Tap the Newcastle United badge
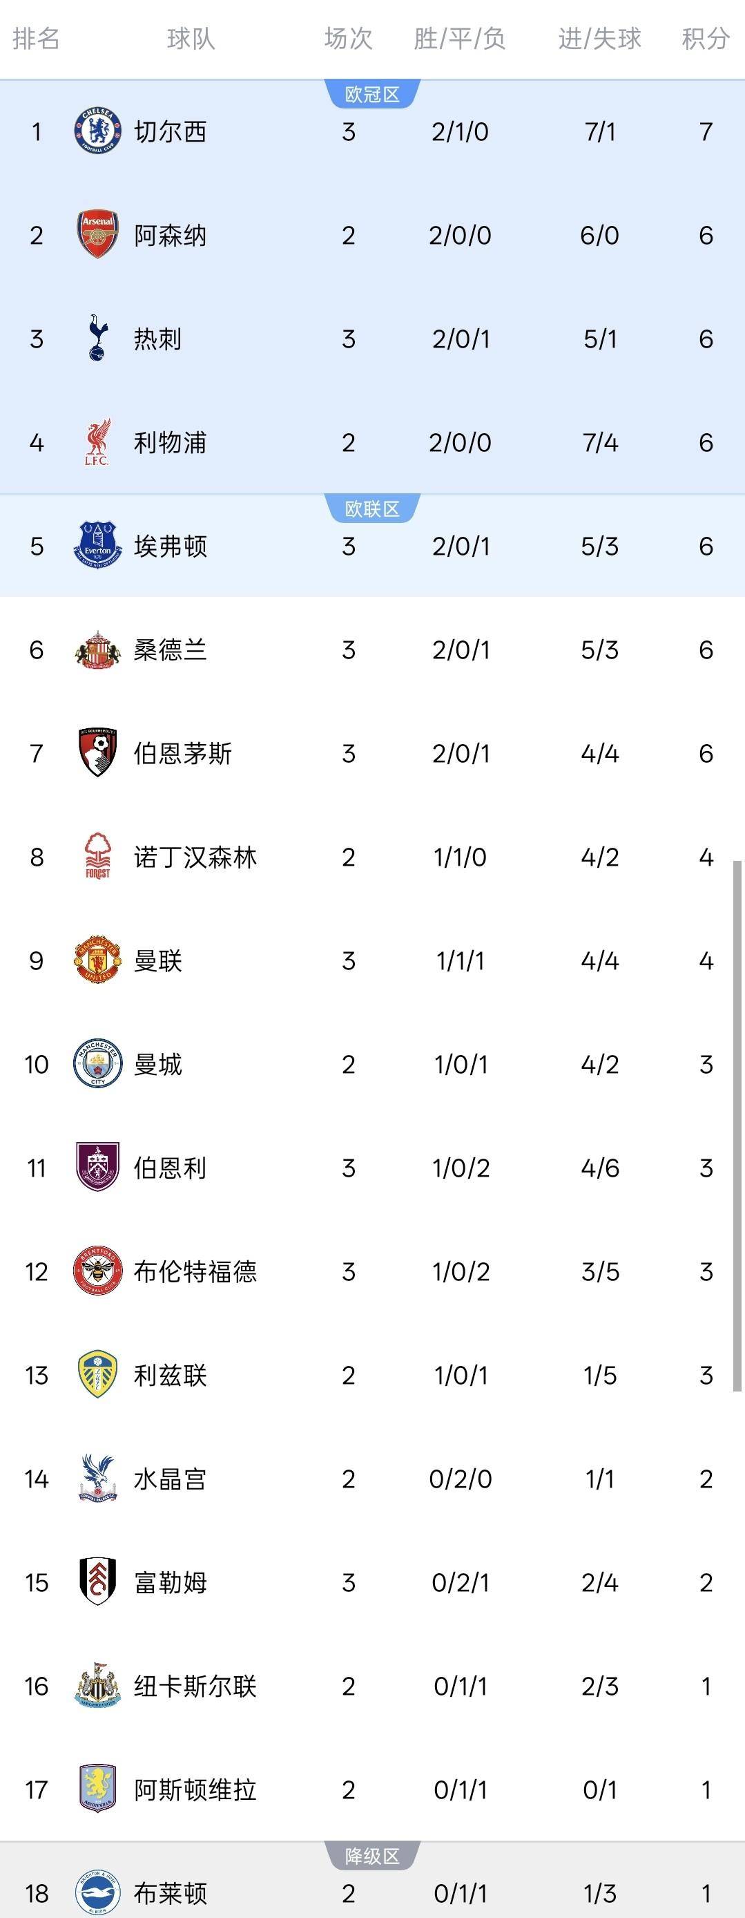The height and width of the screenshot is (1918, 745). (x=97, y=1686)
